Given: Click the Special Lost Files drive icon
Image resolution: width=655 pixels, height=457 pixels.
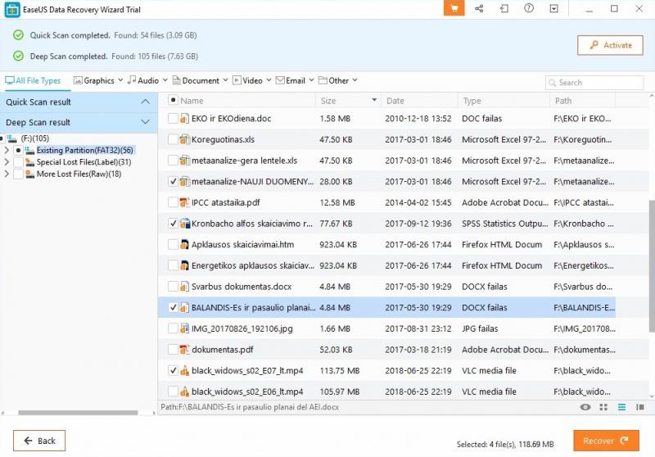Looking at the screenshot, I should click(29, 162).
